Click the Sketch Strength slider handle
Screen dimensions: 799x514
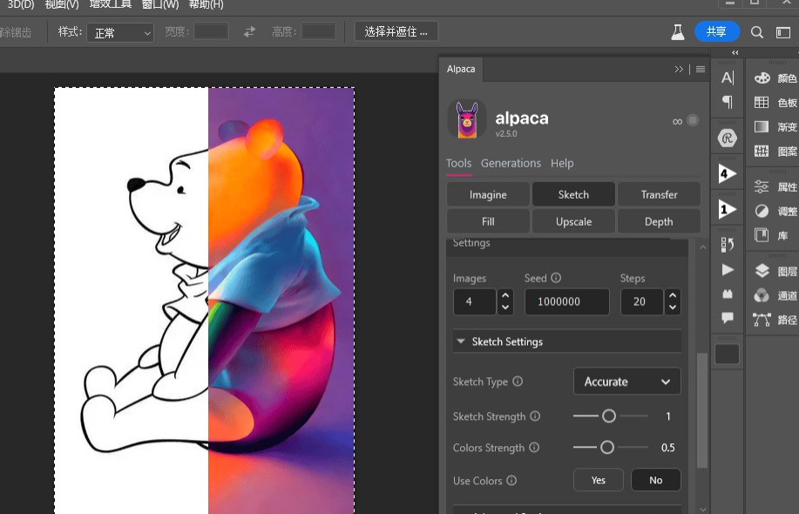click(x=608, y=416)
